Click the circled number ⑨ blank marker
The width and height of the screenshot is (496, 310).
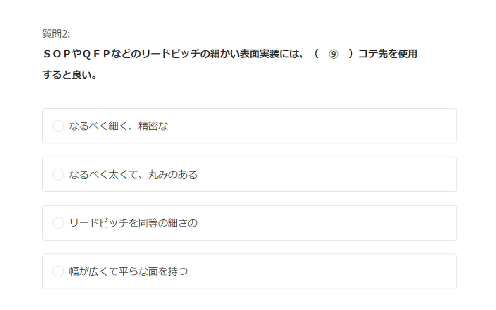pos(333,54)
